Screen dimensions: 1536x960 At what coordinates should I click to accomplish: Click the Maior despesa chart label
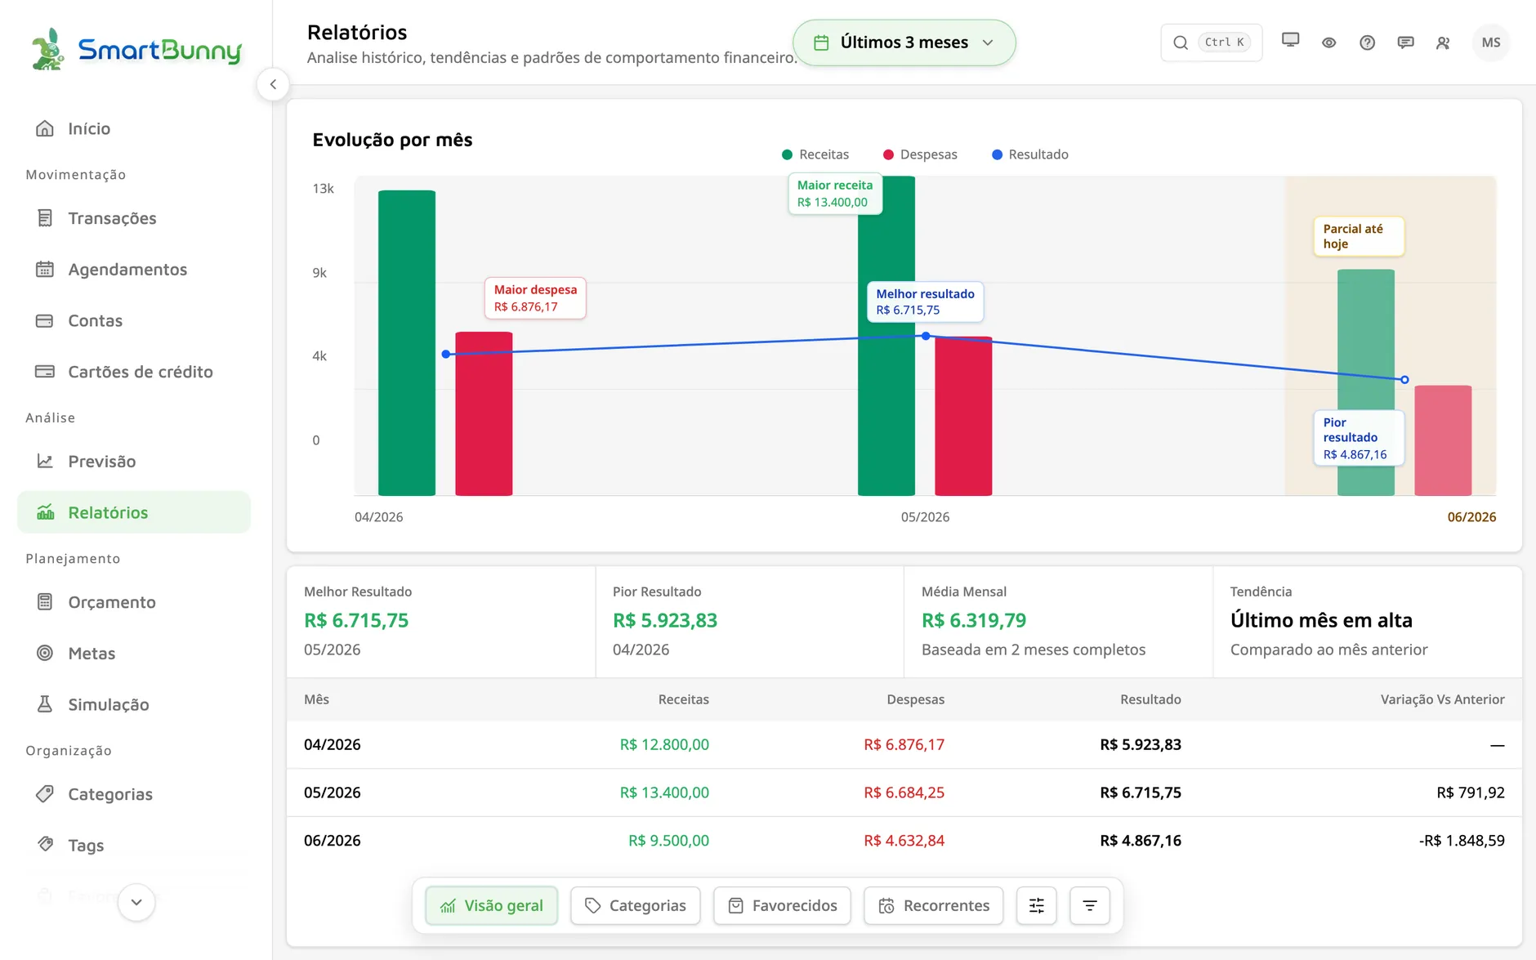[x=535, y=298]
